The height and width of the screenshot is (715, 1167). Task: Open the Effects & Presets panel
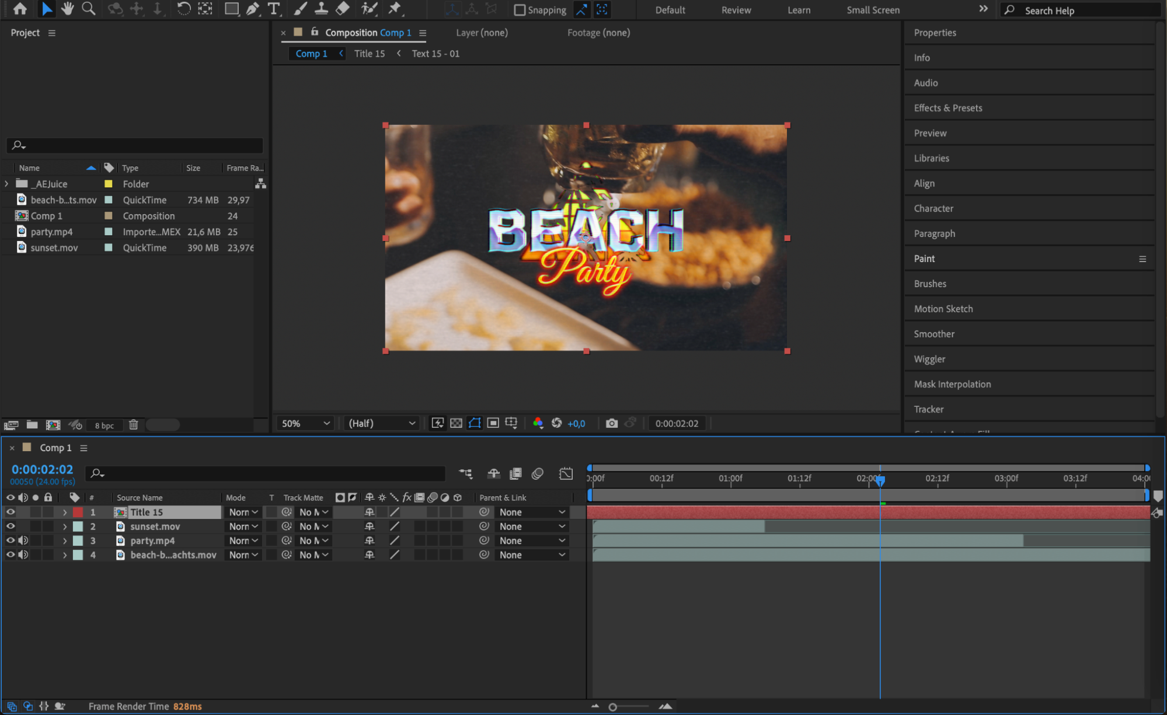(947, 108)
